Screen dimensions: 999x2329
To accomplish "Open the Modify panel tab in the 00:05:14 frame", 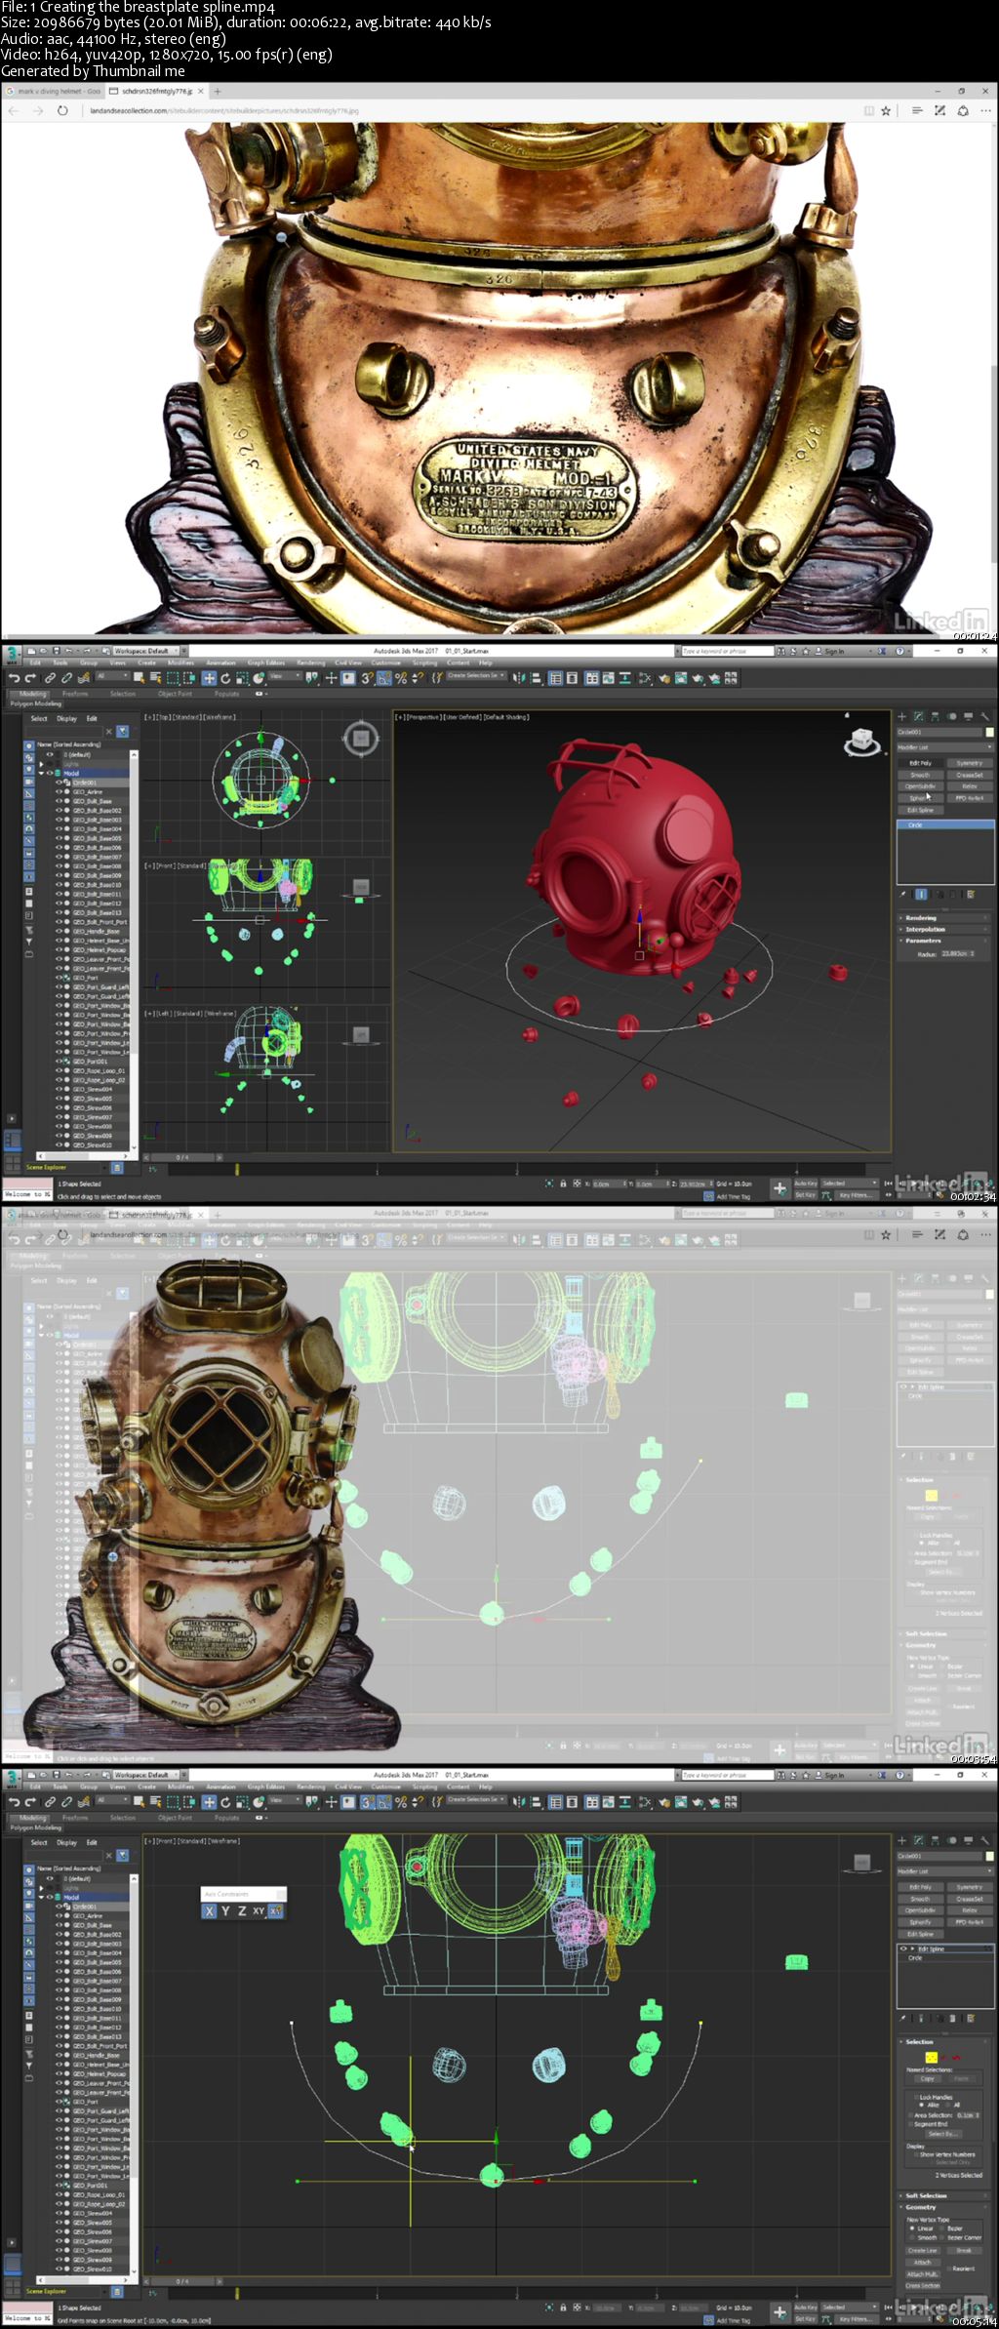I will pyautogui.click(x=918, y=1840).
